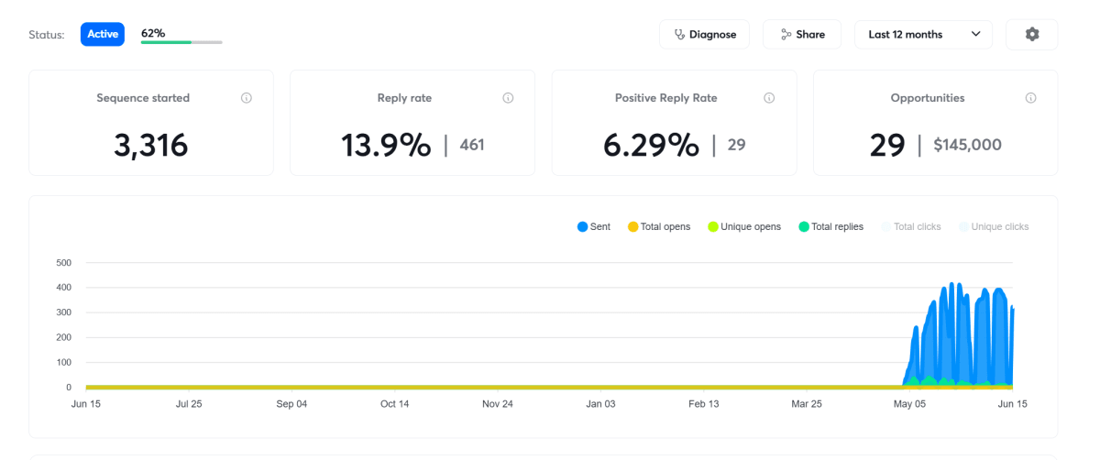Screen dimensions: 1100x460
Task: Toggle the Total opens legend item
Action: pos(659,226)
